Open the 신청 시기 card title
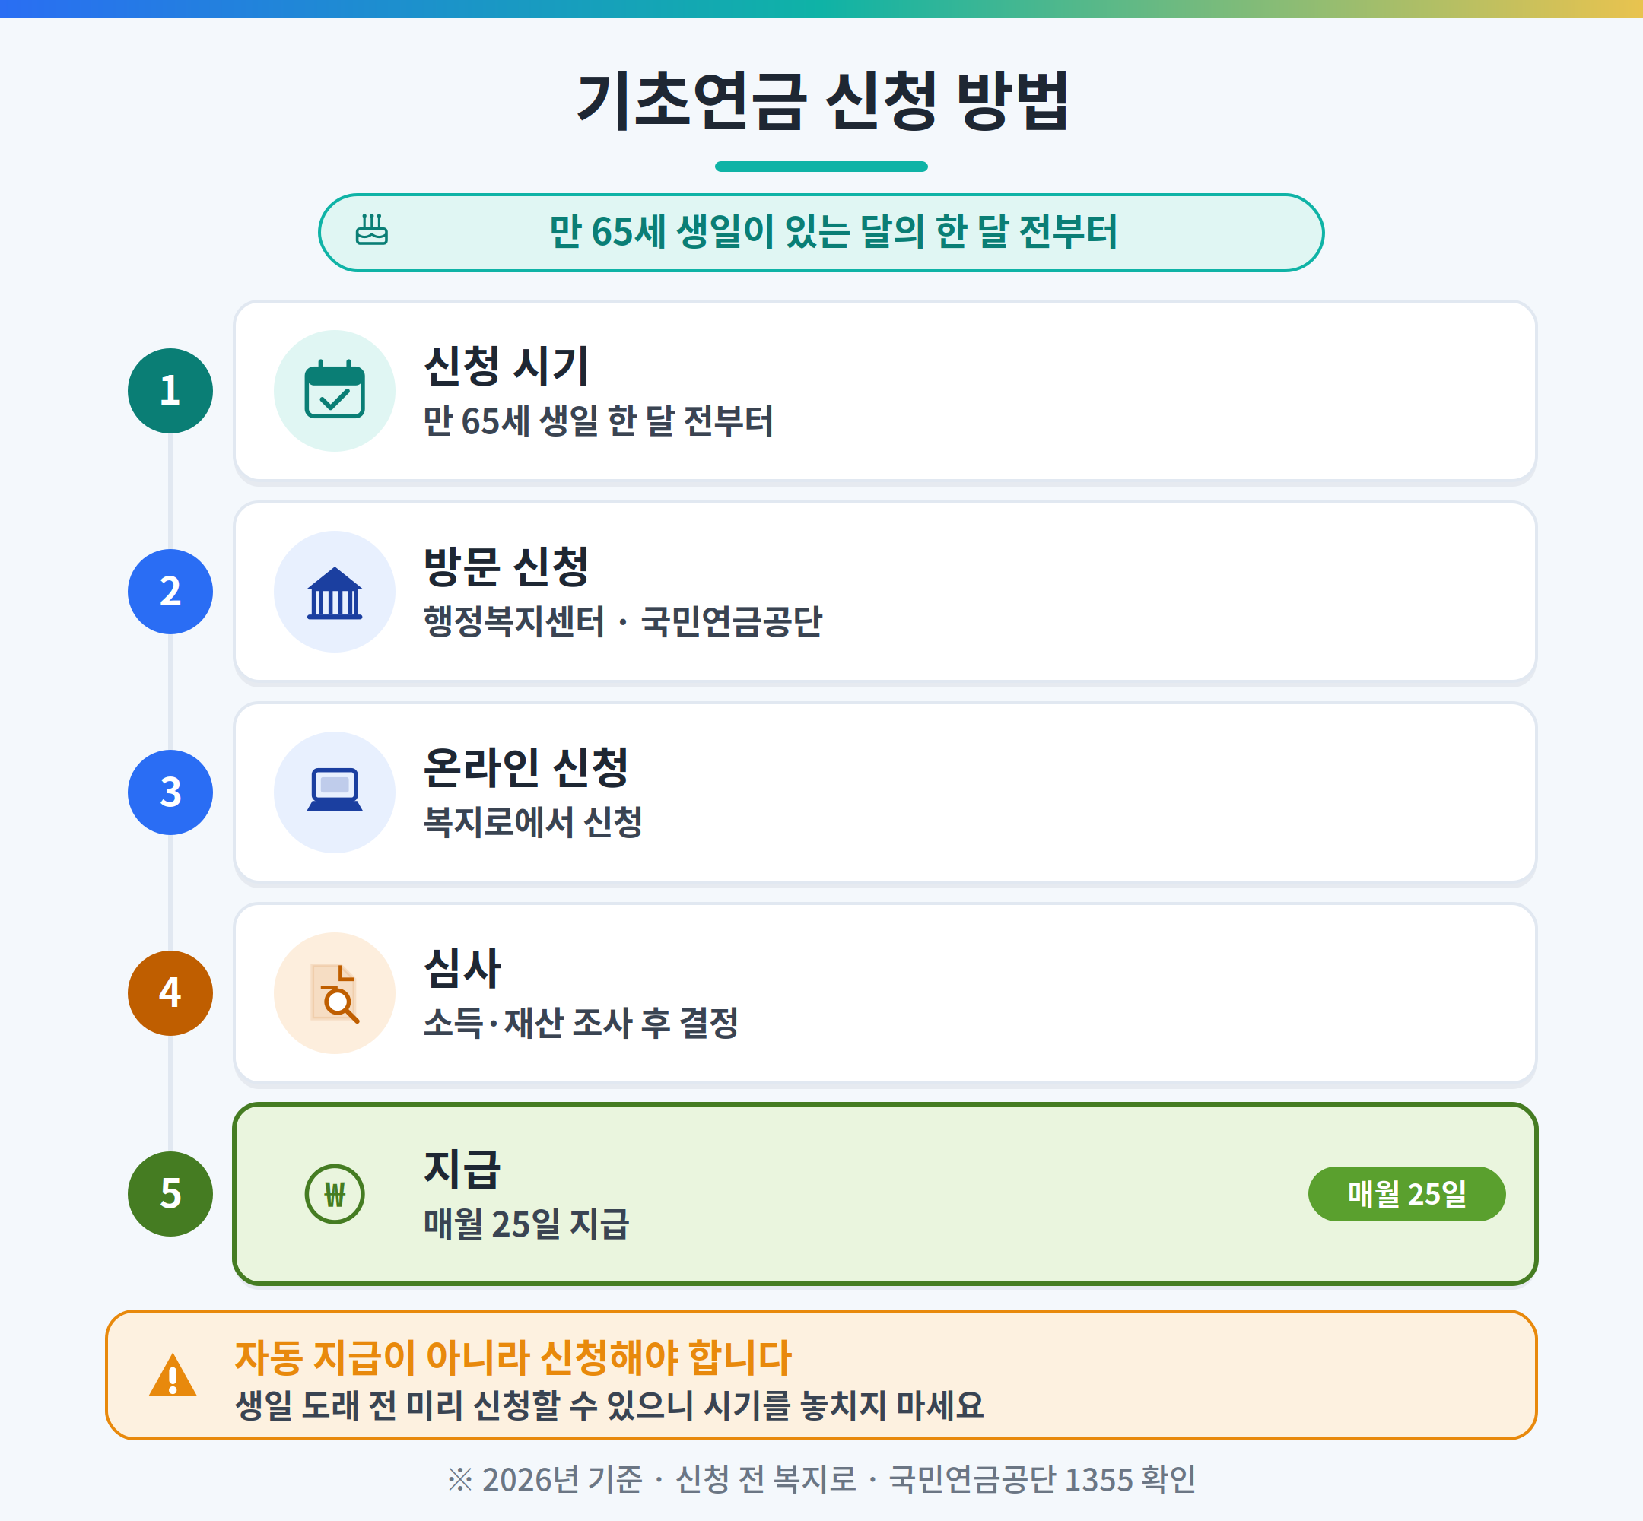 (x=507, y=366)
